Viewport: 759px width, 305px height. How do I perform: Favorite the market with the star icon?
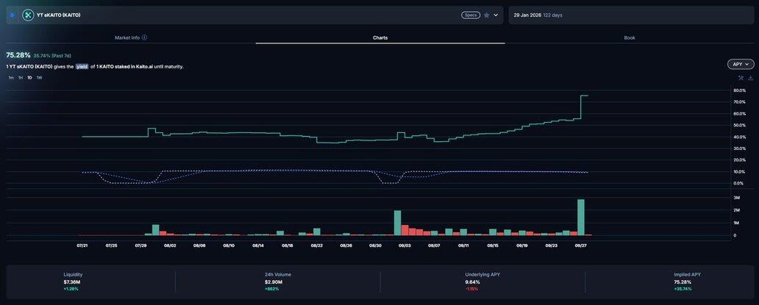(486, 15)
